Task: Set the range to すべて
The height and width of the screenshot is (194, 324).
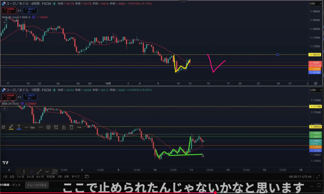Action: pyautogui.click(x=76, y=177)
